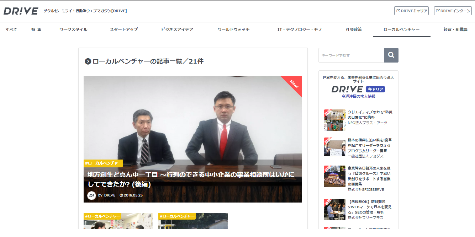Open the 社会政策 category
Image resolution: width=475 pixels, height=237 pixels.
tap(354, 29)
